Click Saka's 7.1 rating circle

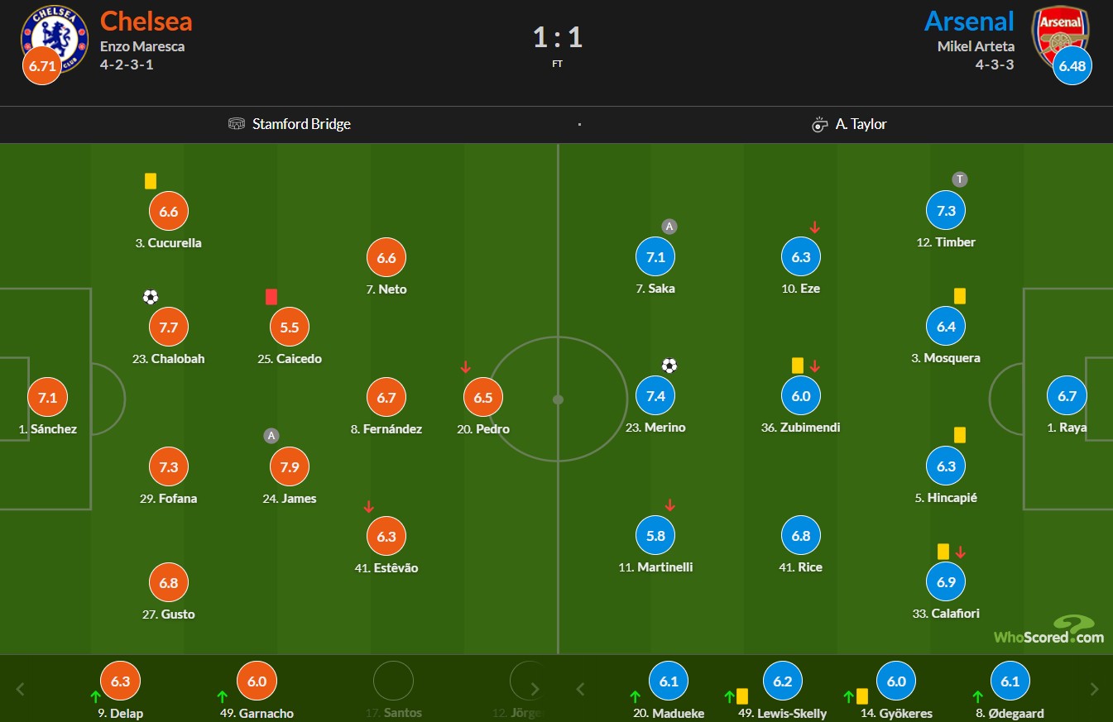click(655, 257)
